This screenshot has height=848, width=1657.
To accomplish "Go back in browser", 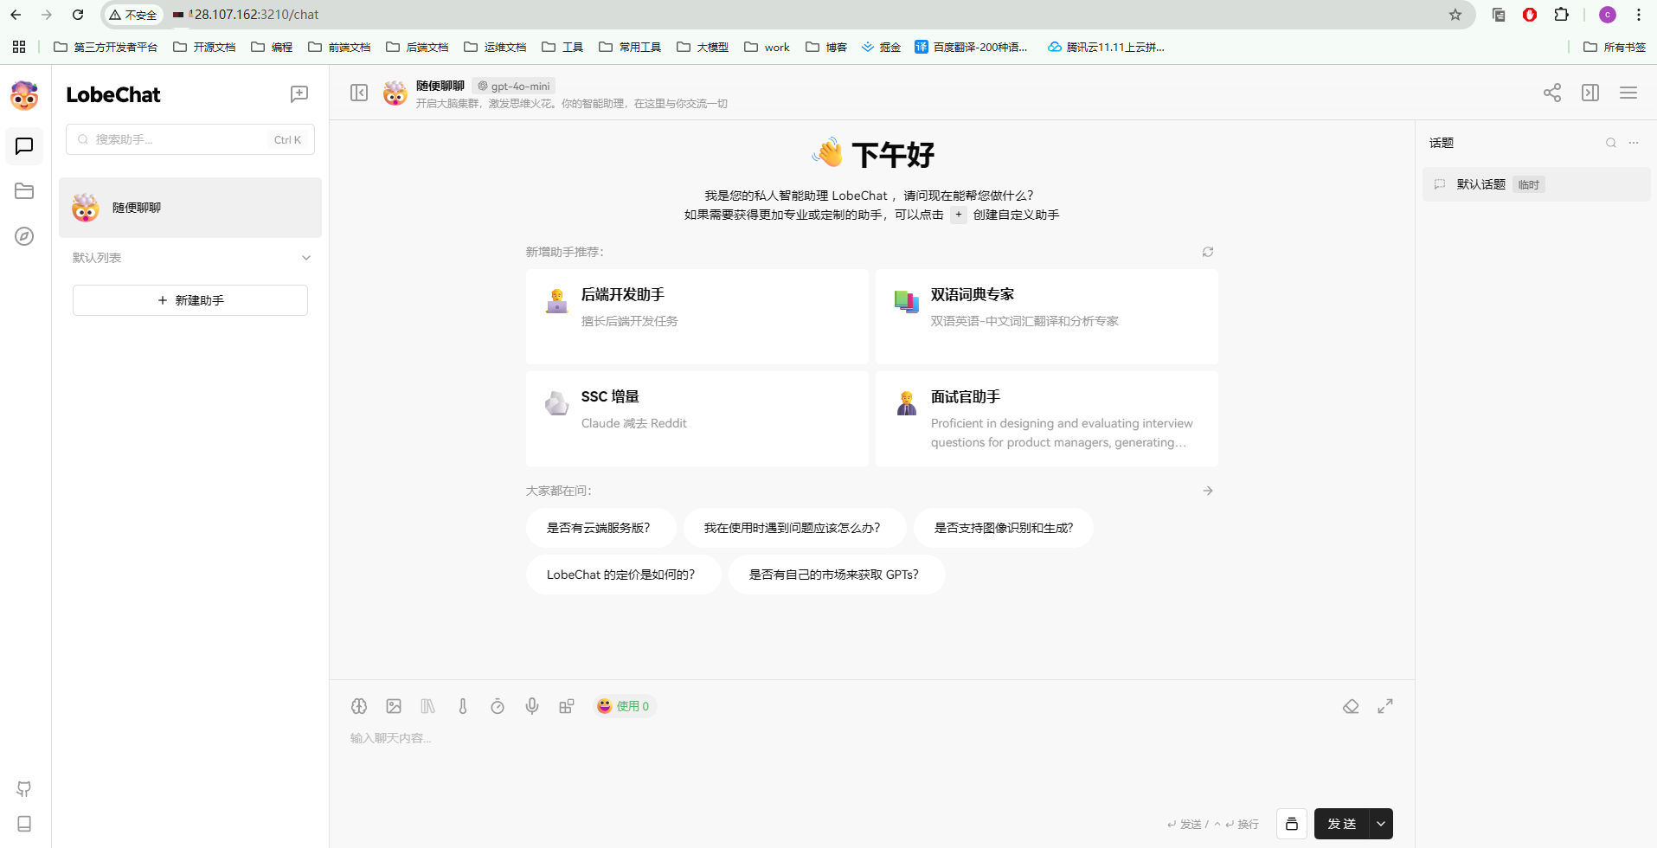I will click(x=16, y=15).
